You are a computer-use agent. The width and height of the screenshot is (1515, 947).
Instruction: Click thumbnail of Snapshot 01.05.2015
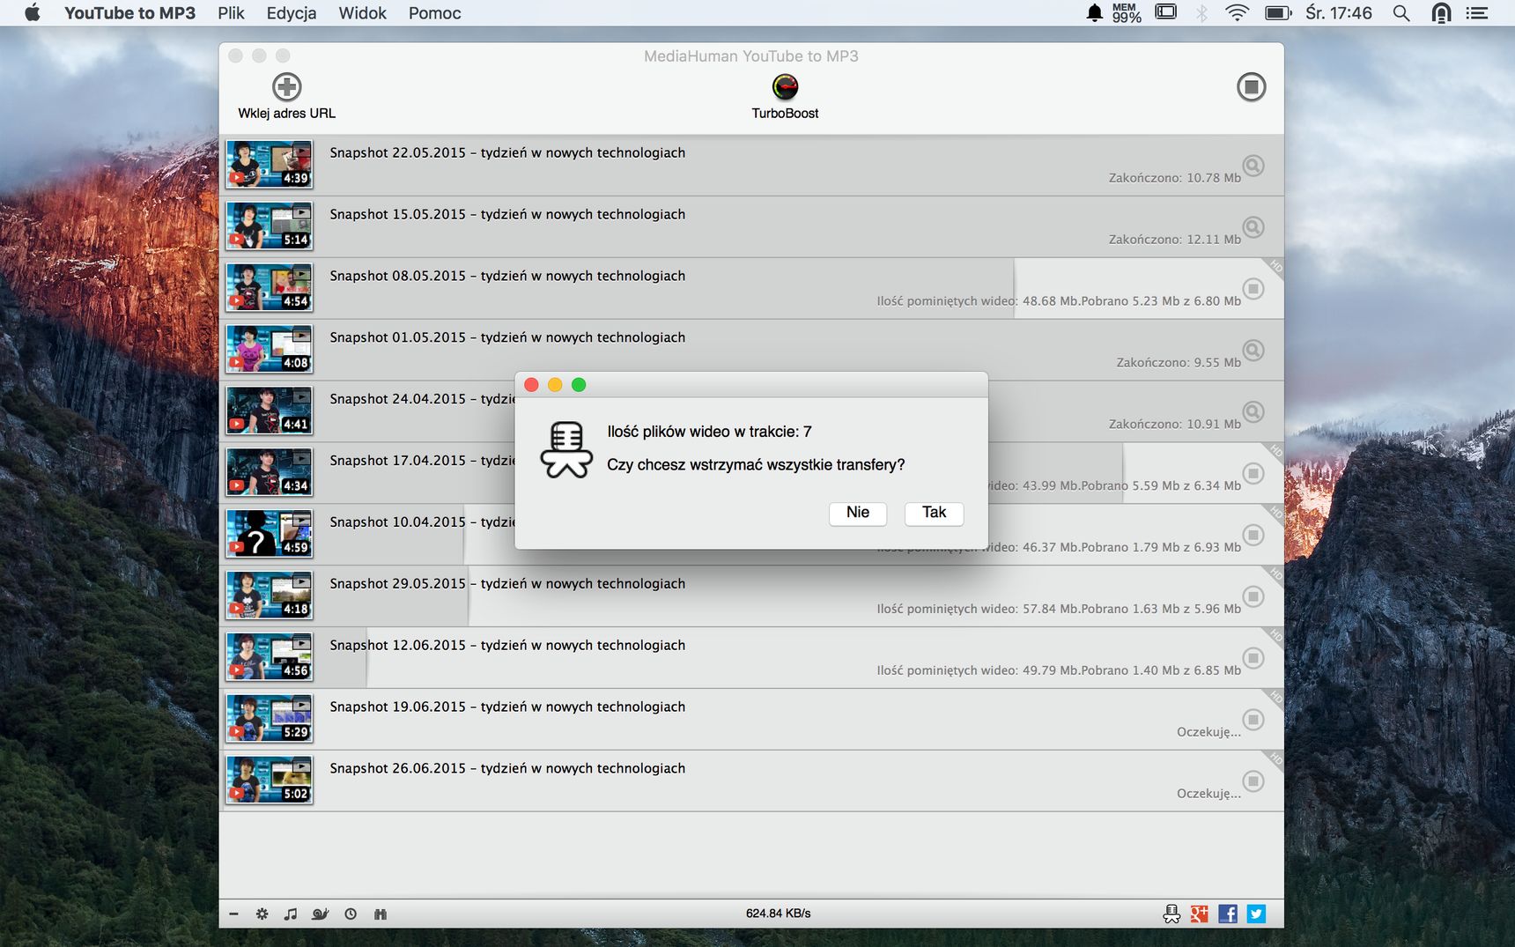pyautogui.click(x=270, y=350)
